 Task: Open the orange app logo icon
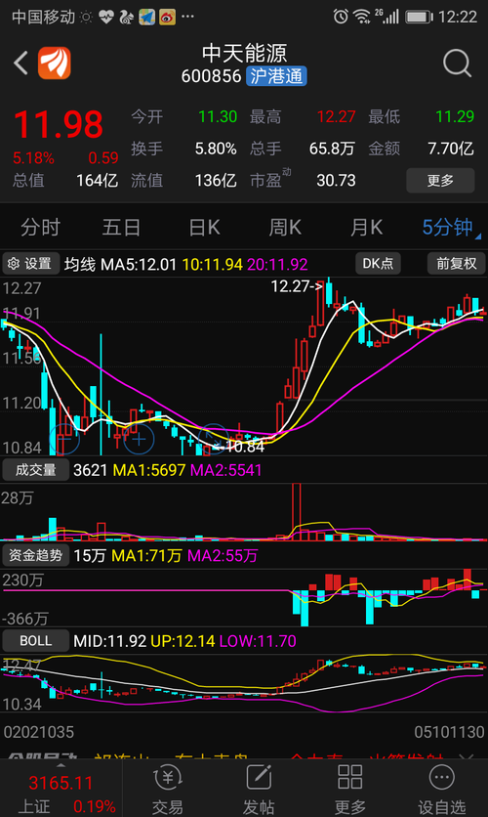click(54, 64)
